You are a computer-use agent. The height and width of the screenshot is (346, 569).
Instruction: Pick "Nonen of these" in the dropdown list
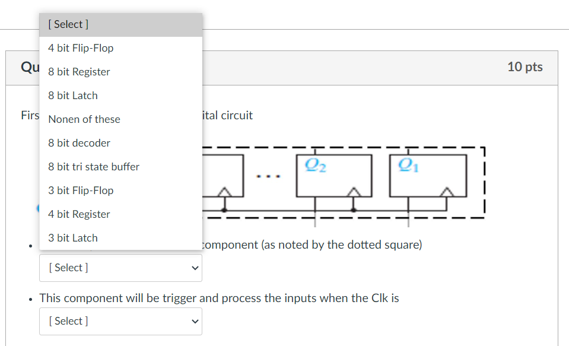(x=84, y=119)
